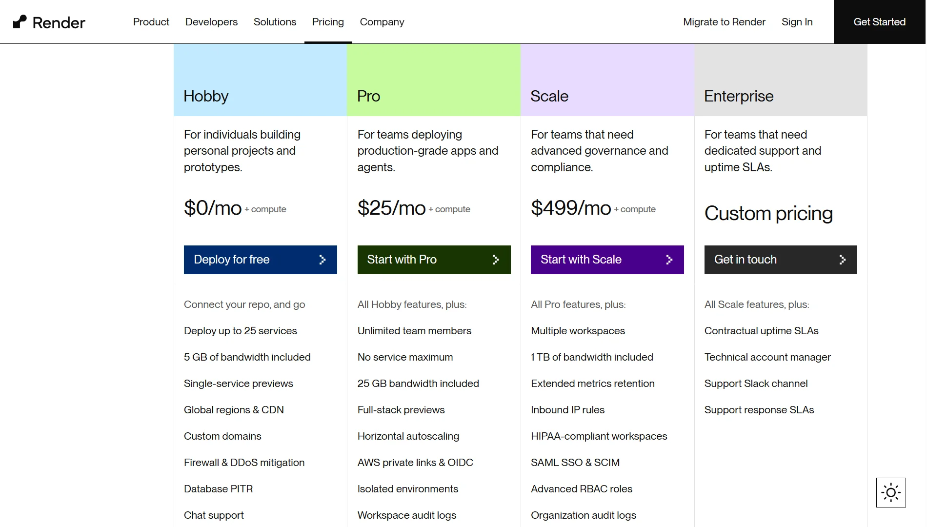Click the Sign In link
Image resolution: width=927 pixels, height=527 pixels.
point(797,22)
